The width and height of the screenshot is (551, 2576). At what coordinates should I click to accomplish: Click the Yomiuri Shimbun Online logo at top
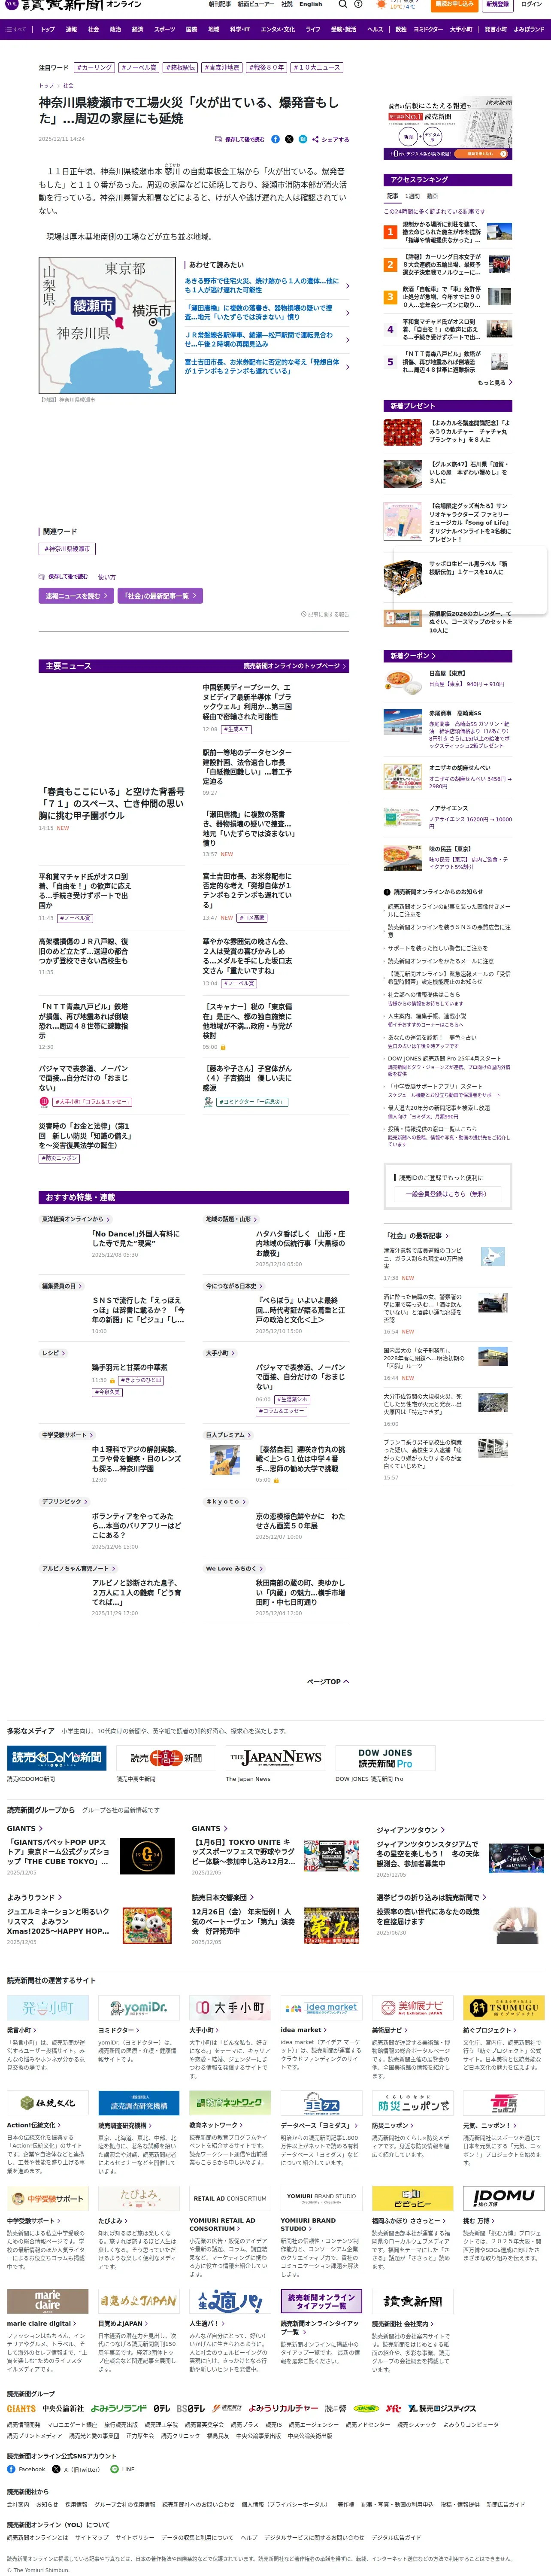[x=73, y=5]
